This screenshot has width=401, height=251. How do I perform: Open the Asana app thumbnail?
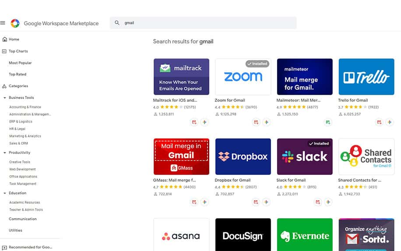(x=181, y=235)
